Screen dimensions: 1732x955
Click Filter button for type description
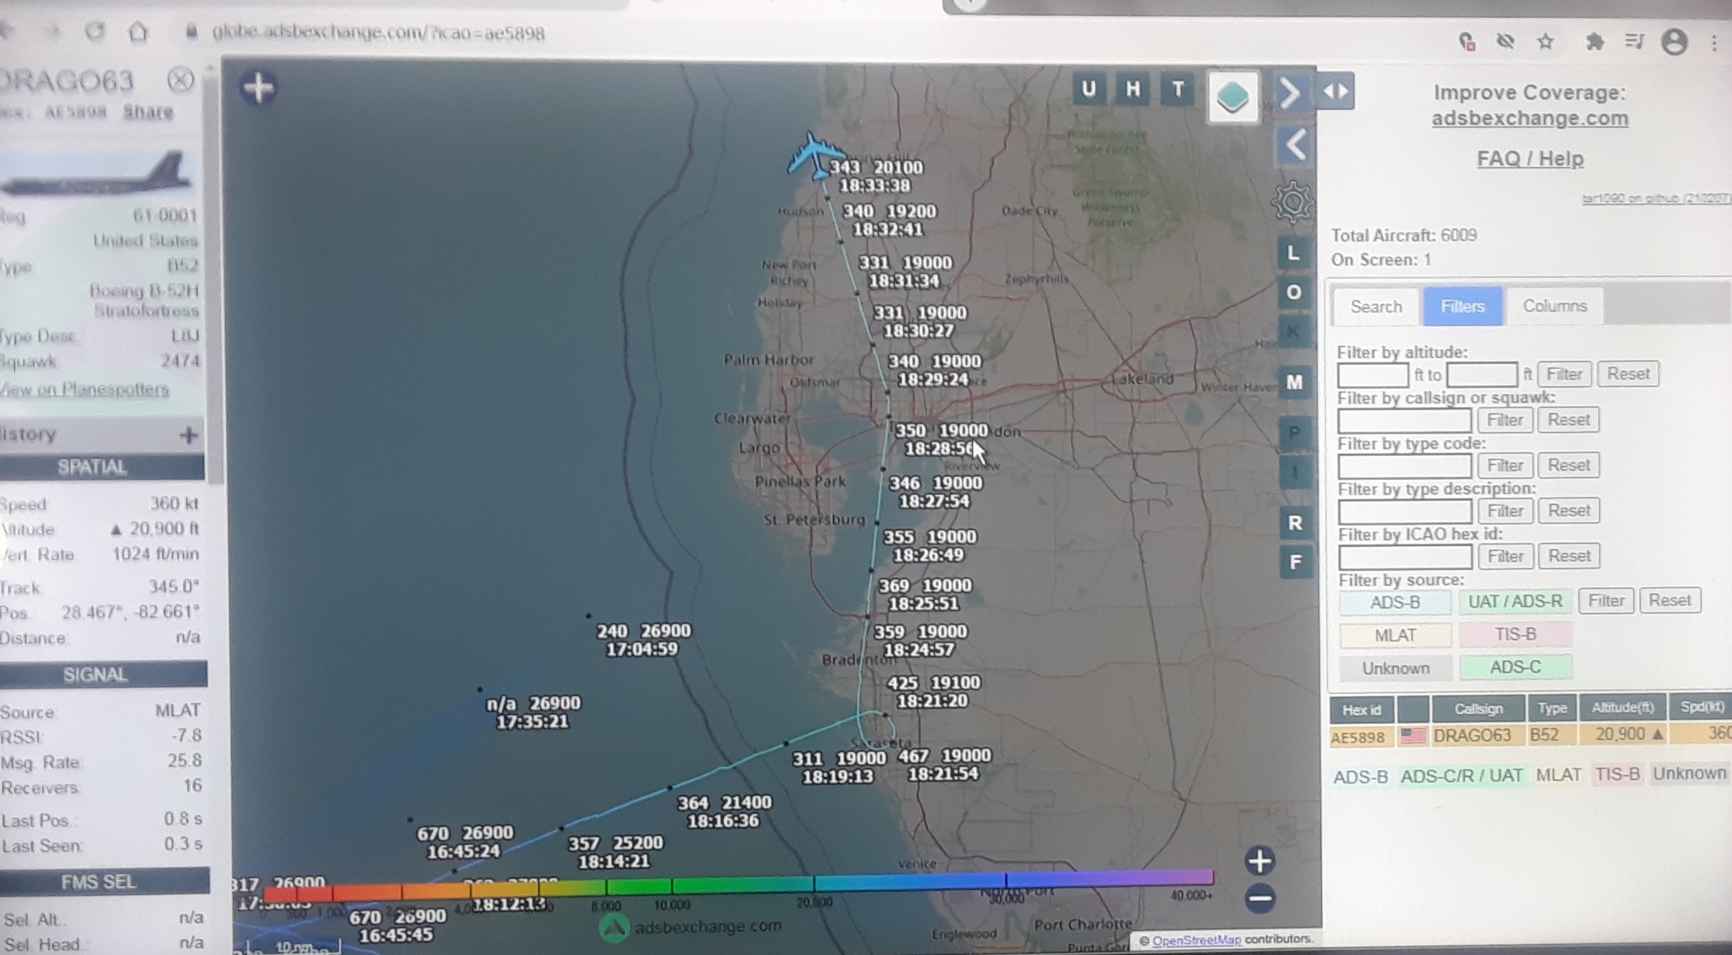click(x=1505, y=510)
